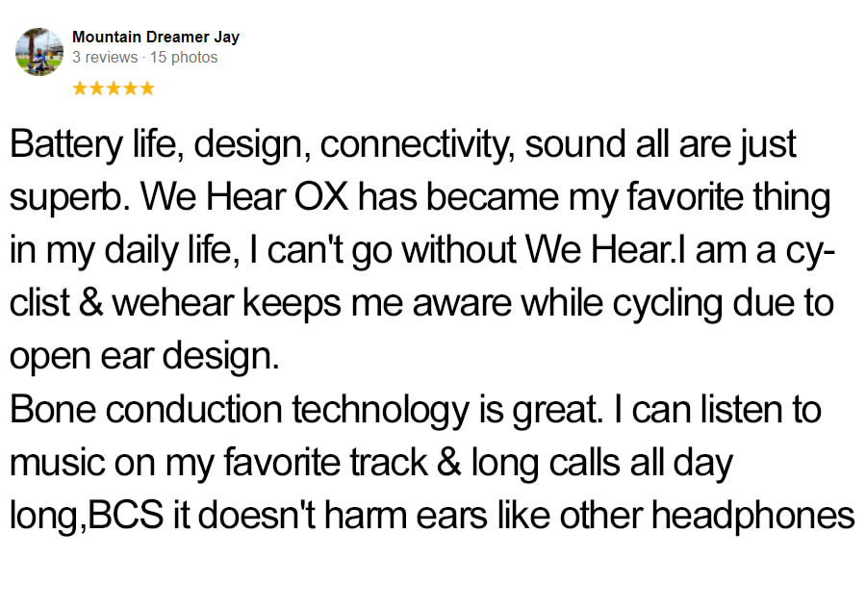Screen dimensions: 866x609
Task: Click the fifth yellow rating star
Action: pyautogui.click(x=147, y=89)
